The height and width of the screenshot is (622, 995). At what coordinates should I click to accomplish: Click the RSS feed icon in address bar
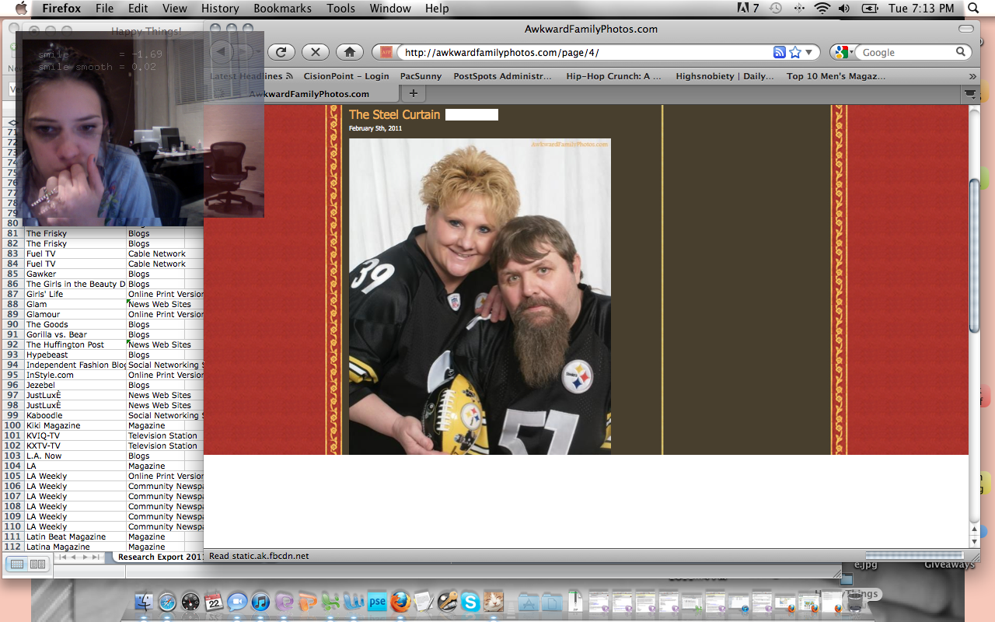(779, 52)
